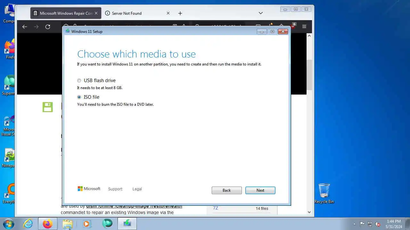Open a new Firefox tab

[180, 13]
